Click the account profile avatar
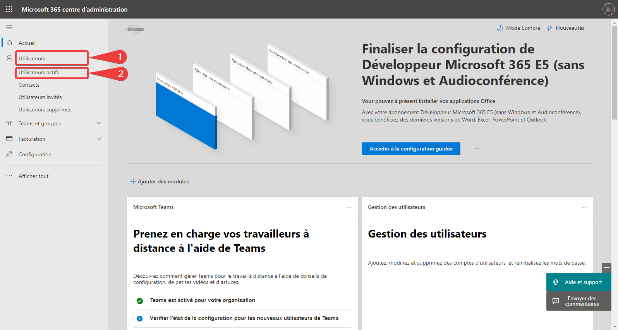This screenshot has height=330, width=618. point(608,9)
